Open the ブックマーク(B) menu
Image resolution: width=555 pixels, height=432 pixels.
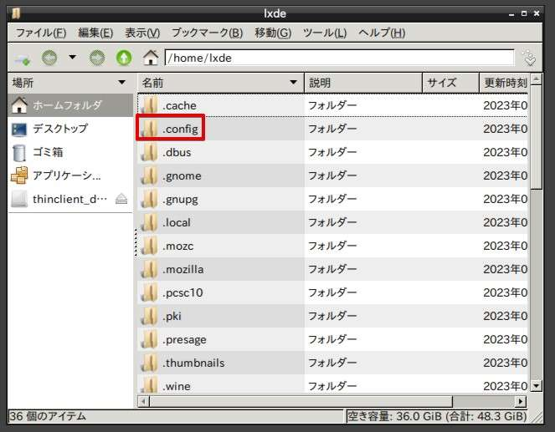pos(207,33)
